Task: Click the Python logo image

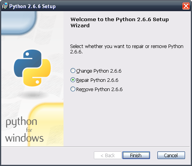Action: tap(32, 68)
